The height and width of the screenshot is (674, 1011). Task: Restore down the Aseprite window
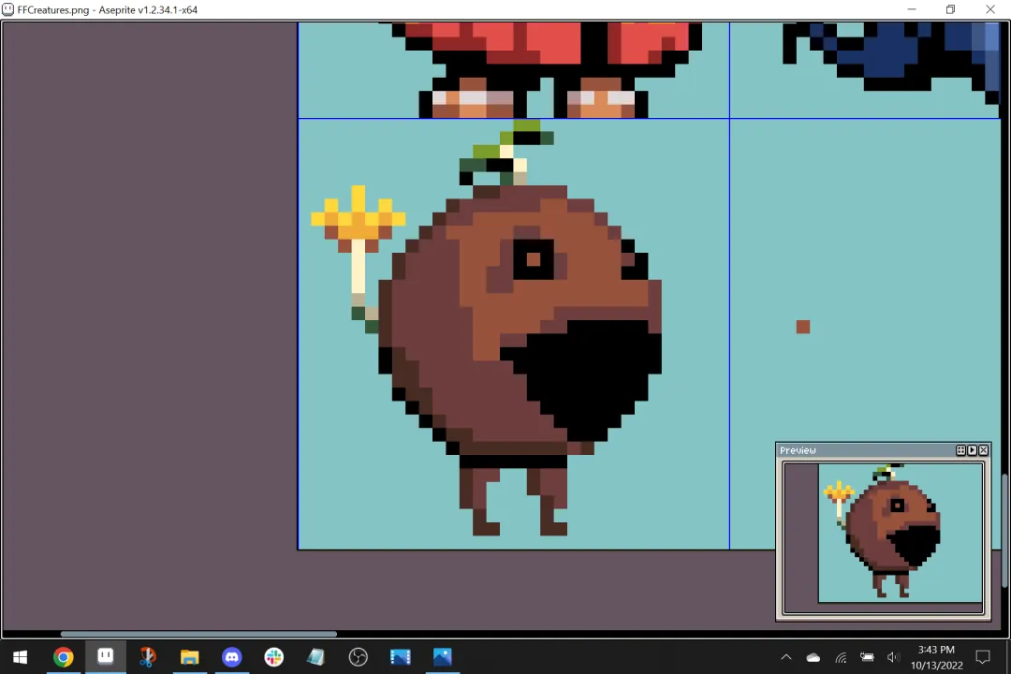point(950,9)
